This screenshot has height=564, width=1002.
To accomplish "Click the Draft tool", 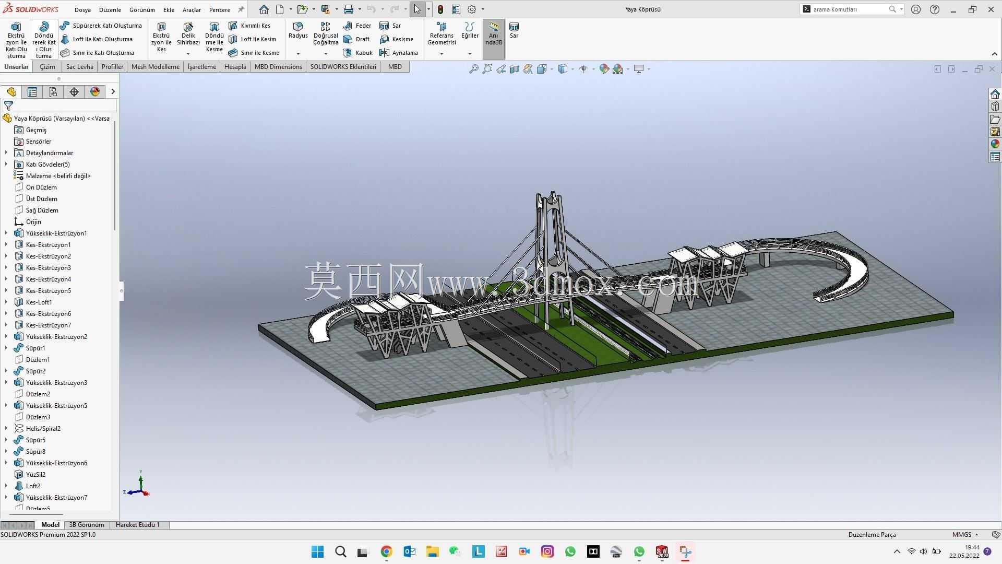I will (356, 39).
